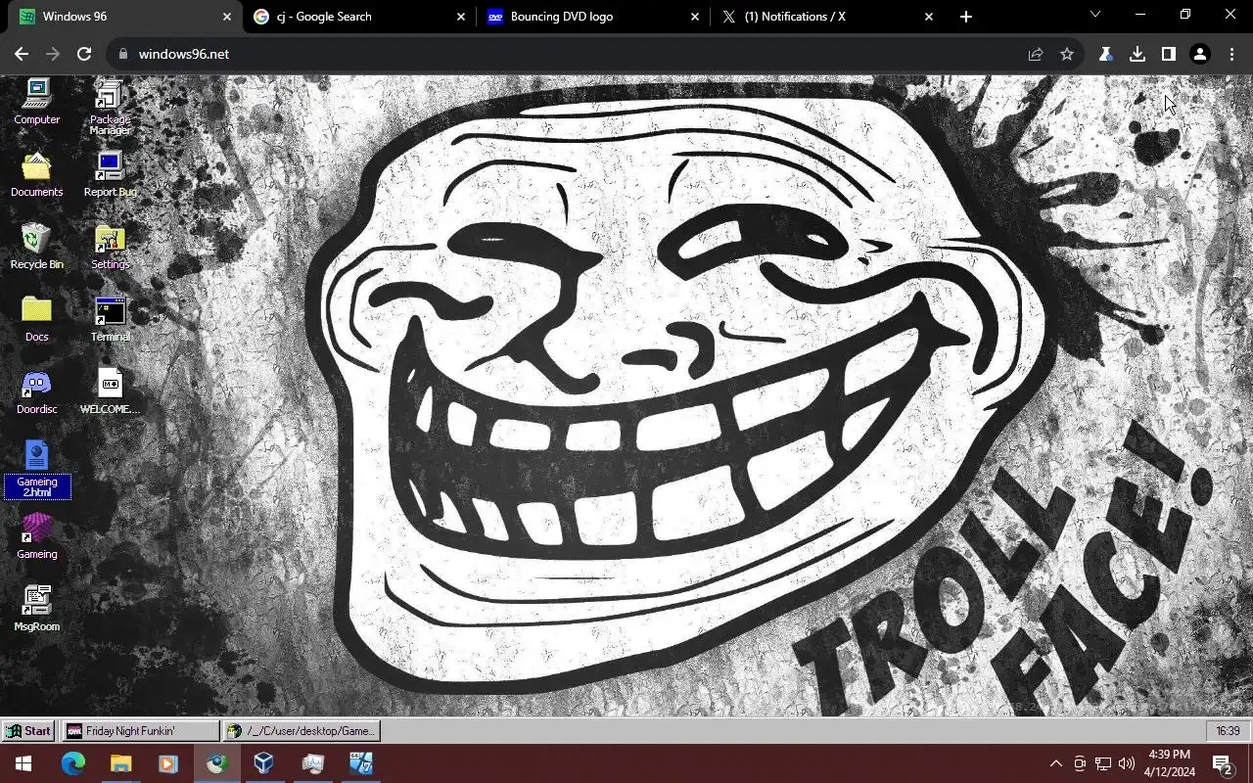Viewport: 1253px width, 783px height.
Task: Open the Chrome three-dot menu
Action: coord(1231,54)
